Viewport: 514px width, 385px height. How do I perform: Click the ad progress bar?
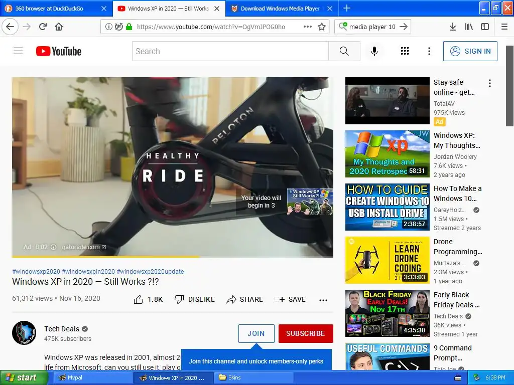point(173,257)
